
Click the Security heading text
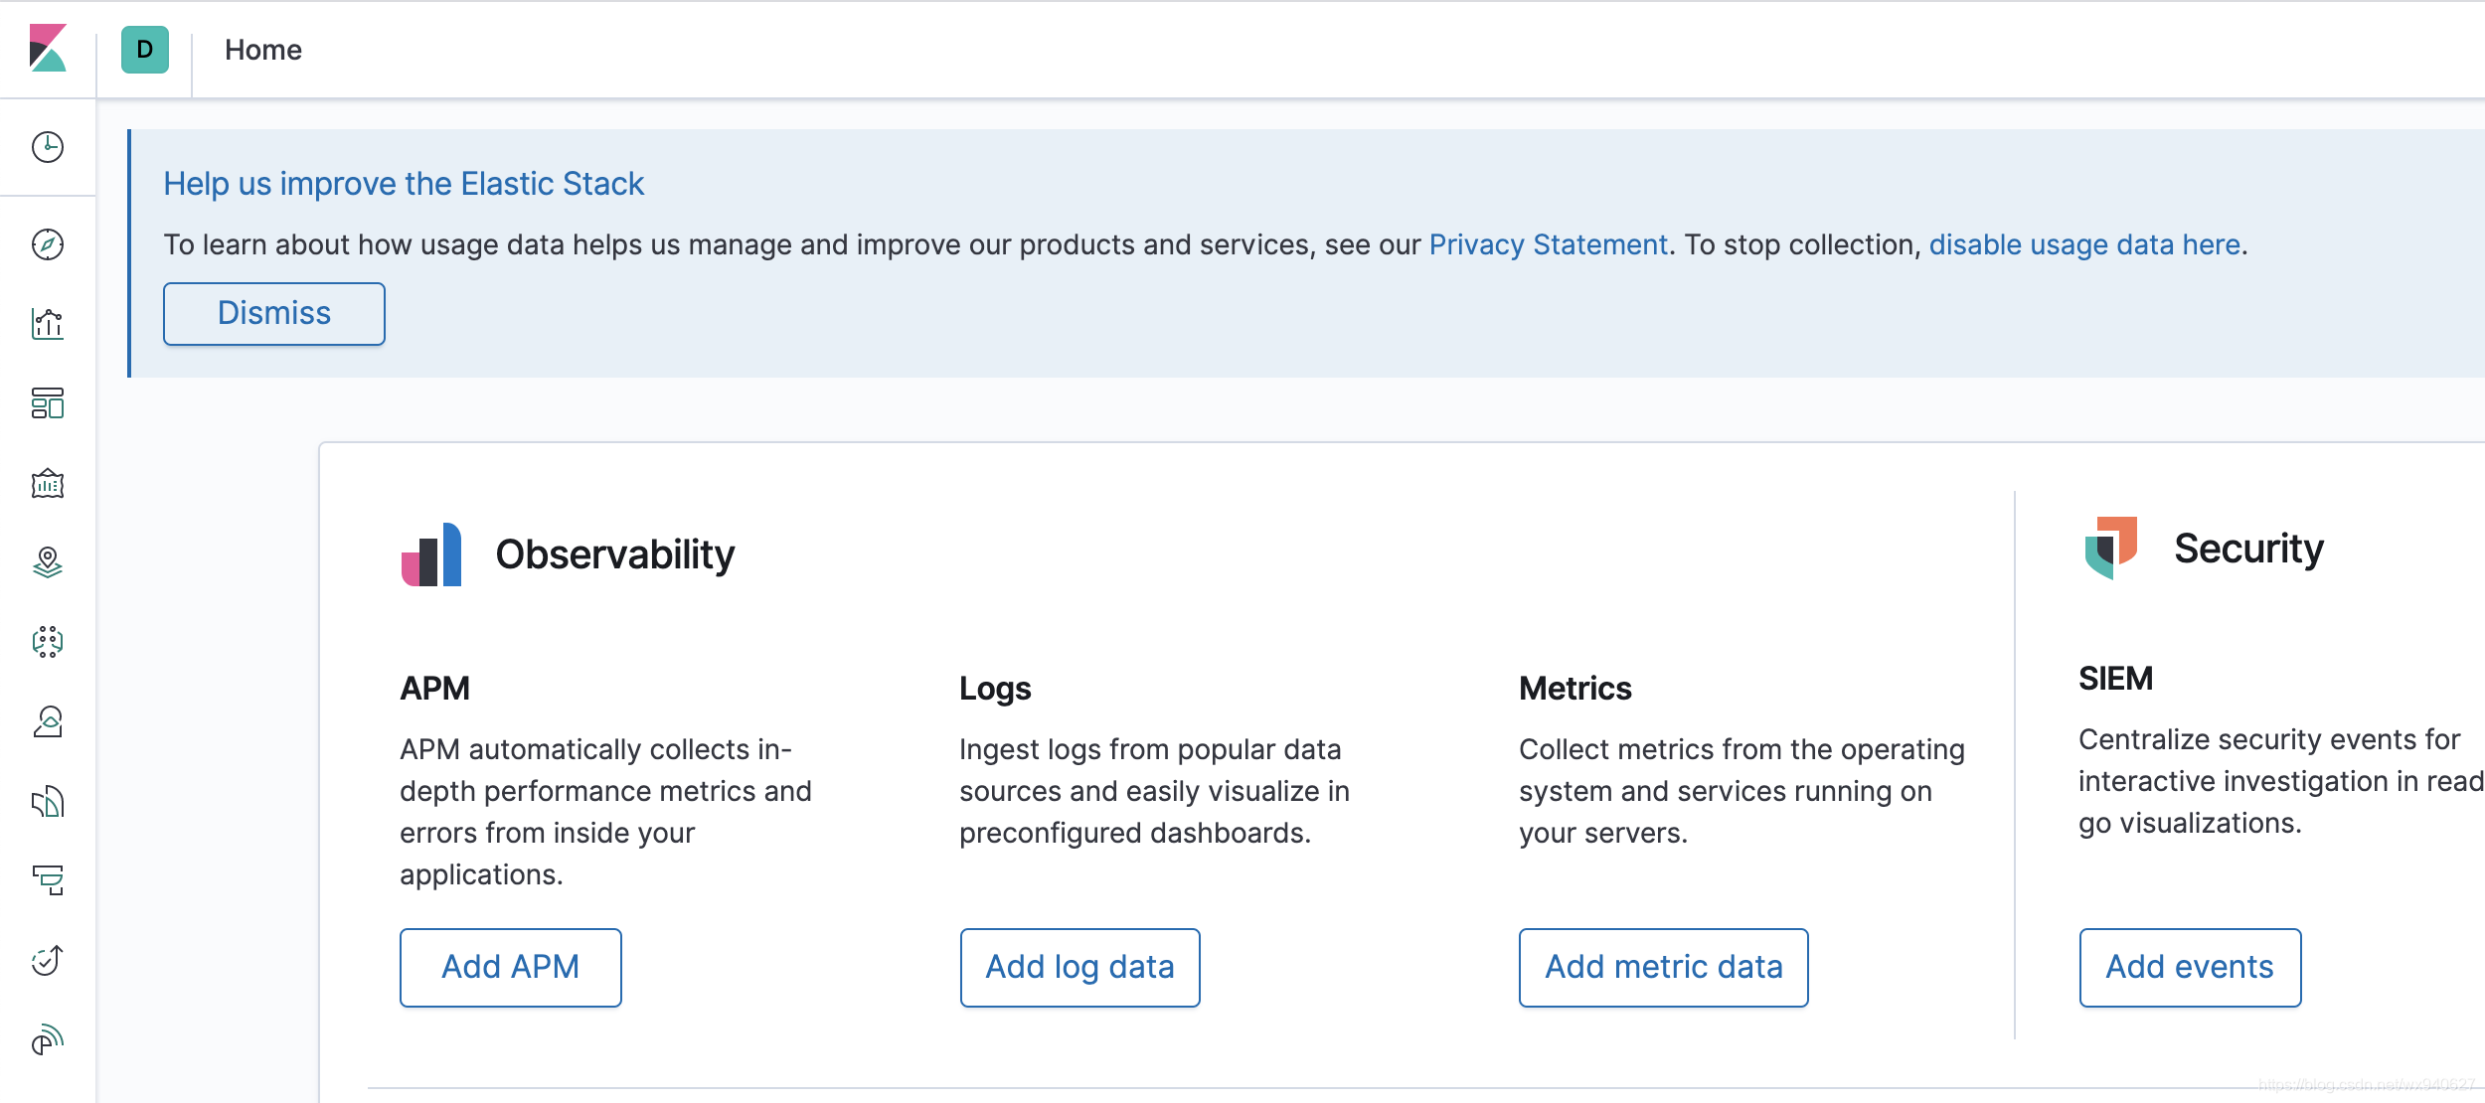pyautogui.click(x=2248, y=549)
